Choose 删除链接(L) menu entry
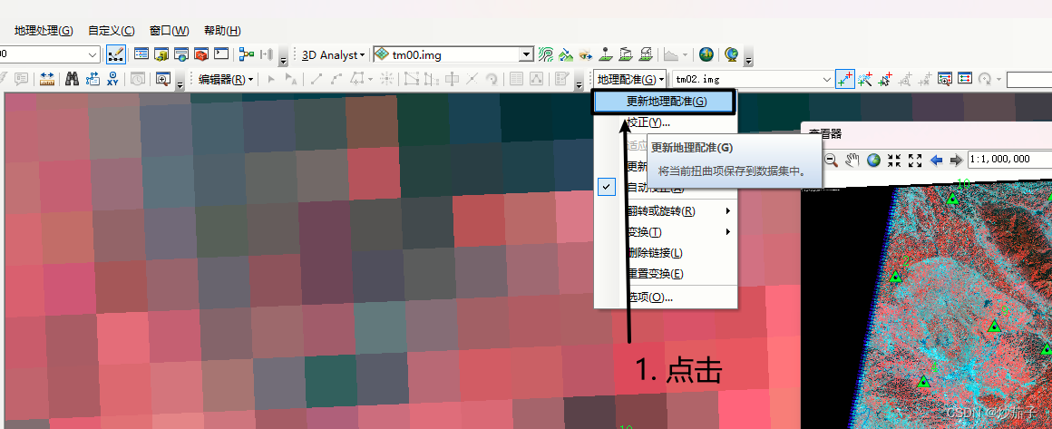This screenshot has width=1052, height=429. (666, 253)
